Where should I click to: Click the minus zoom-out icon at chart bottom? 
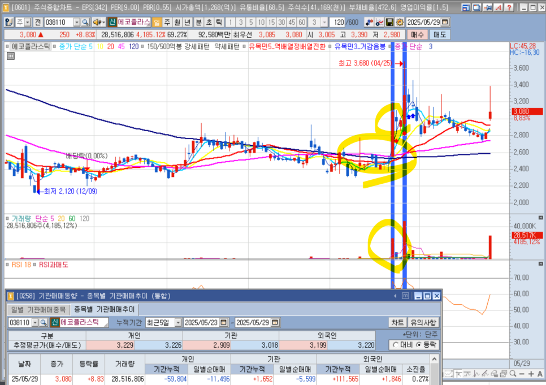pos(522,374)
